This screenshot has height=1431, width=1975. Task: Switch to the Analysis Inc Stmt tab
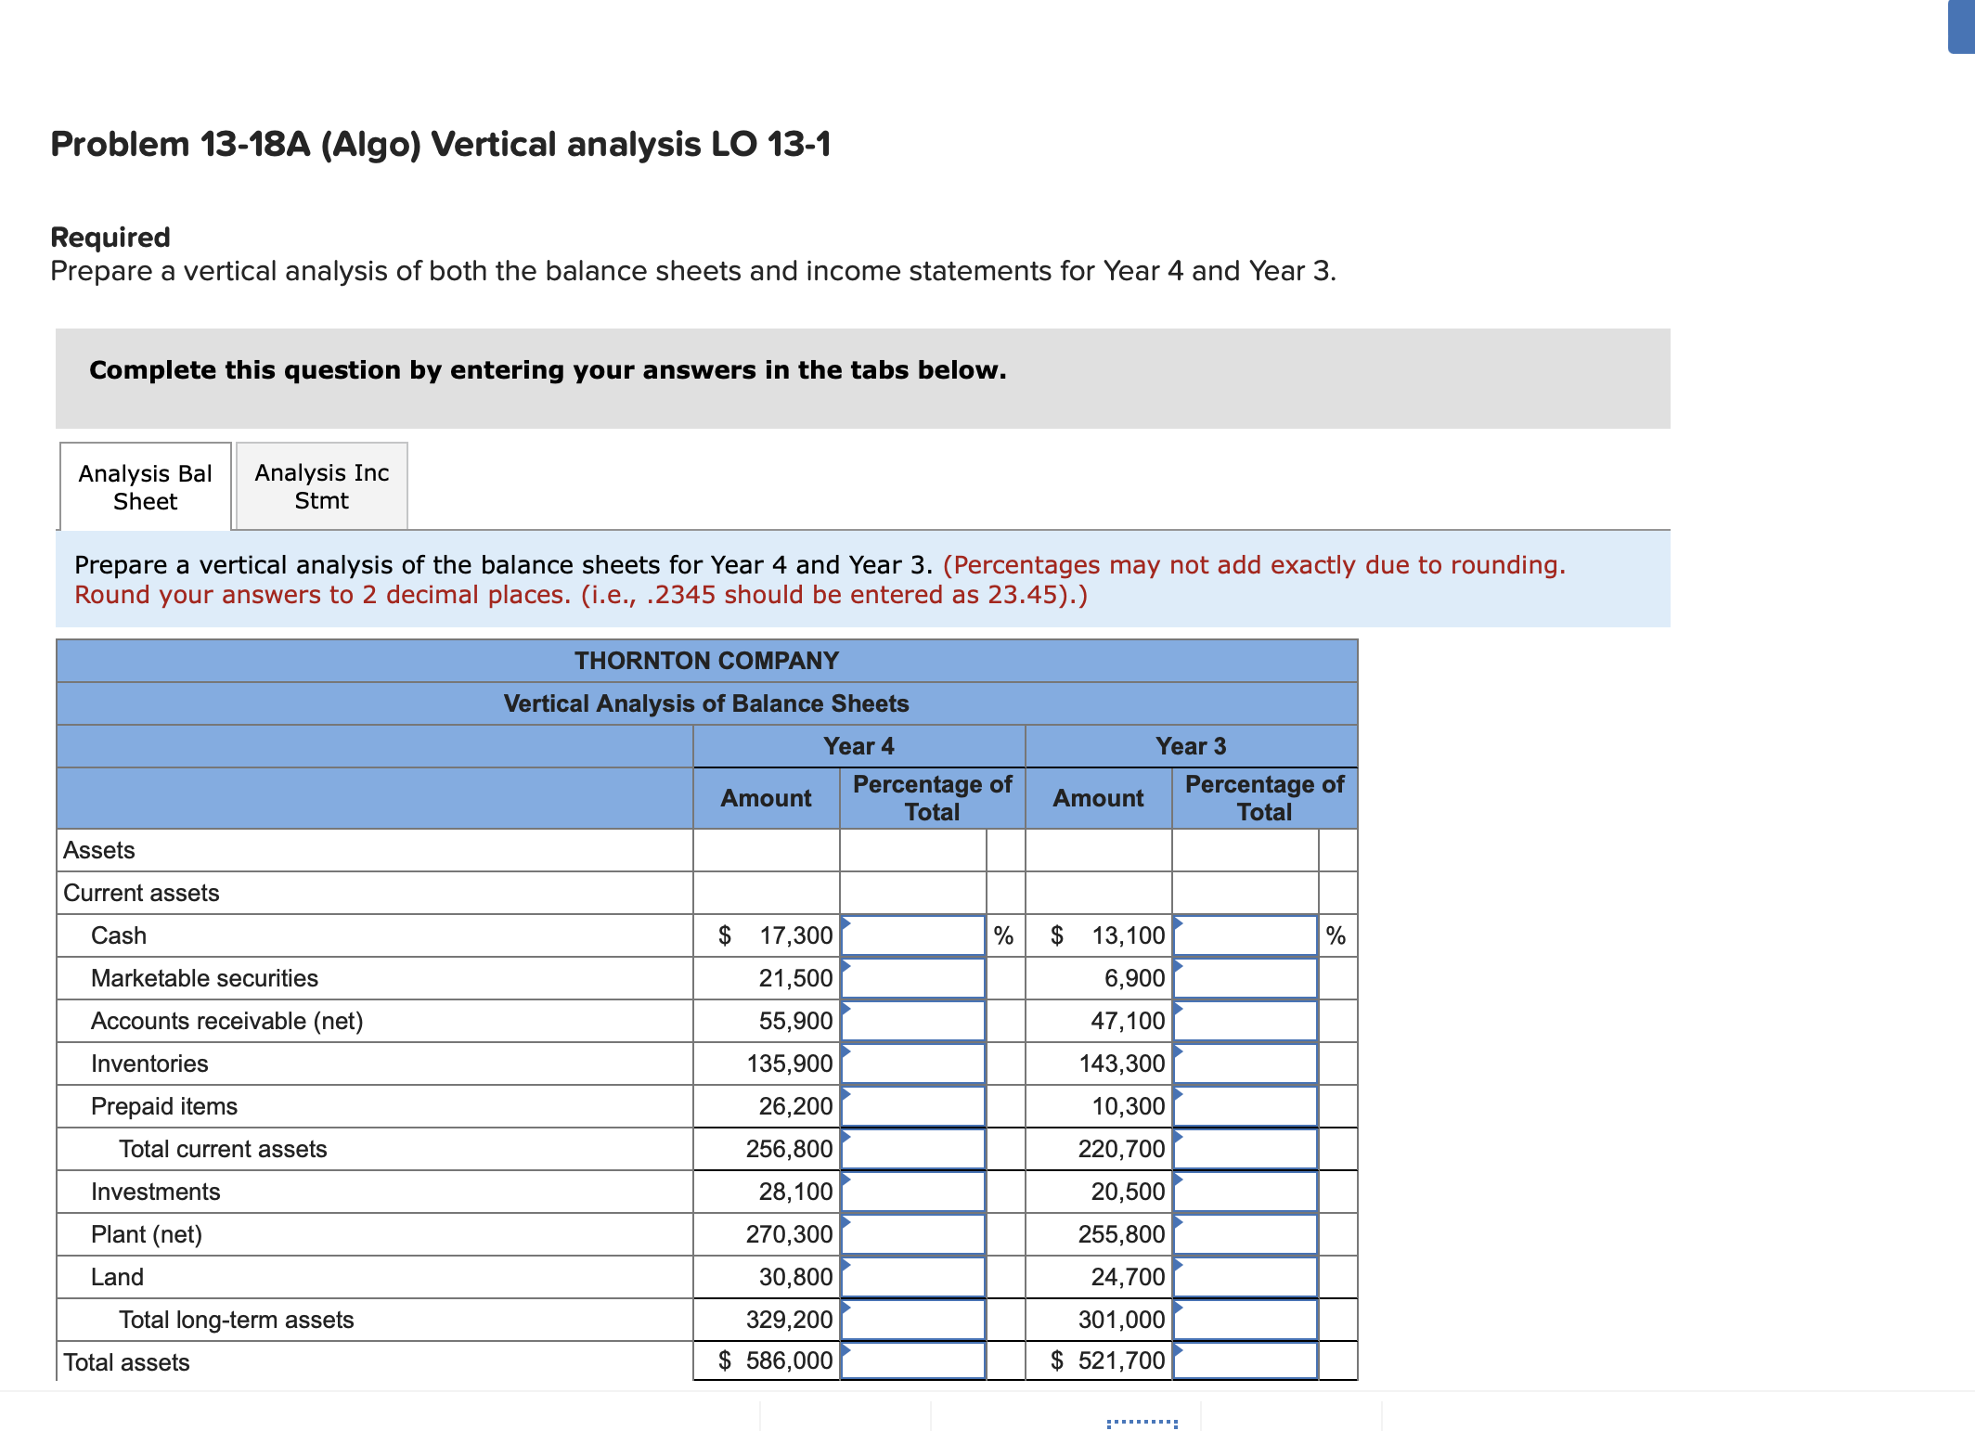320,486
